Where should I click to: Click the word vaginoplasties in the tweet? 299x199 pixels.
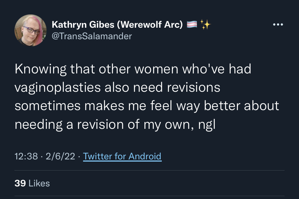click(57, 88)
